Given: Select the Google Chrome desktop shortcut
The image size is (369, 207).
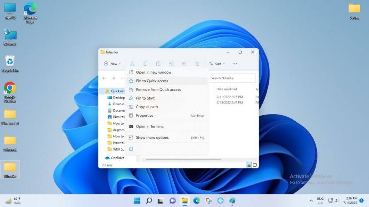Looking at the screenshot, I should click(10, 92).
